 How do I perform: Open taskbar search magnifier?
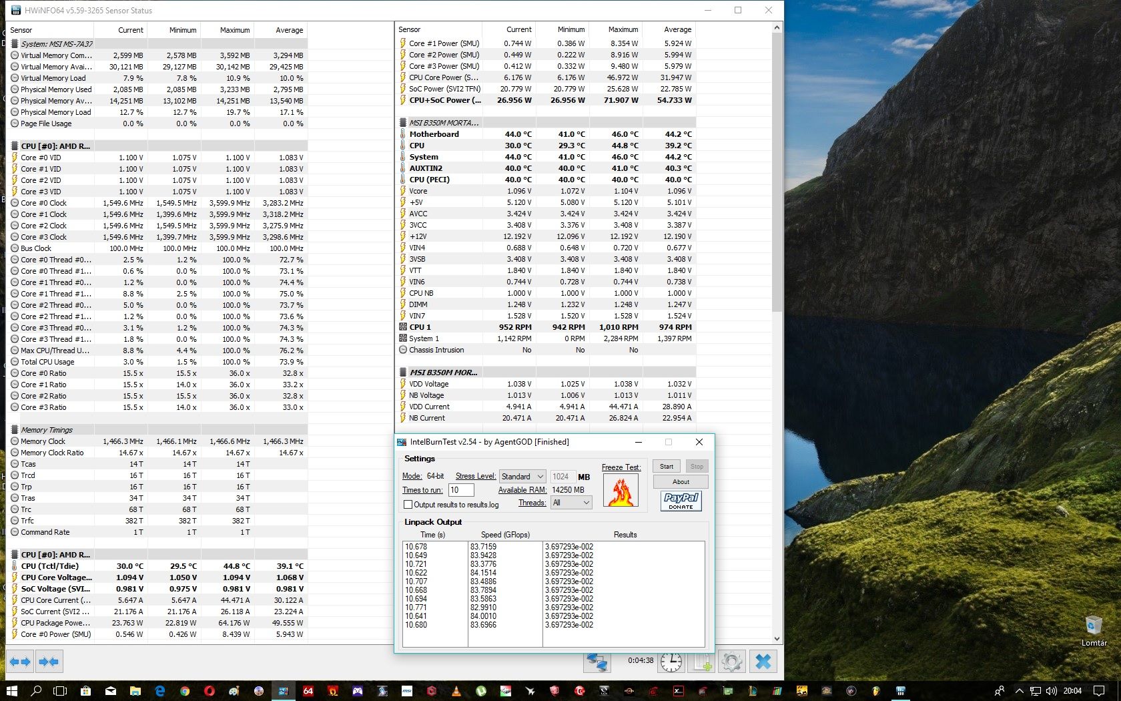click(x=36, y=691)
